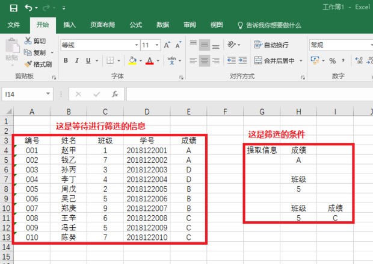Click 复制 copy button
The height and width of the screenshot is (264, 373).
point(35,52)
